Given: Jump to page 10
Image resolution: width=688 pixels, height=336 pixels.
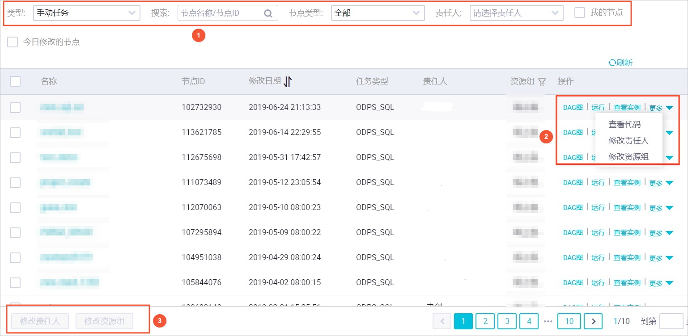Looking at the screenshot, I should (x=569, y=321).
